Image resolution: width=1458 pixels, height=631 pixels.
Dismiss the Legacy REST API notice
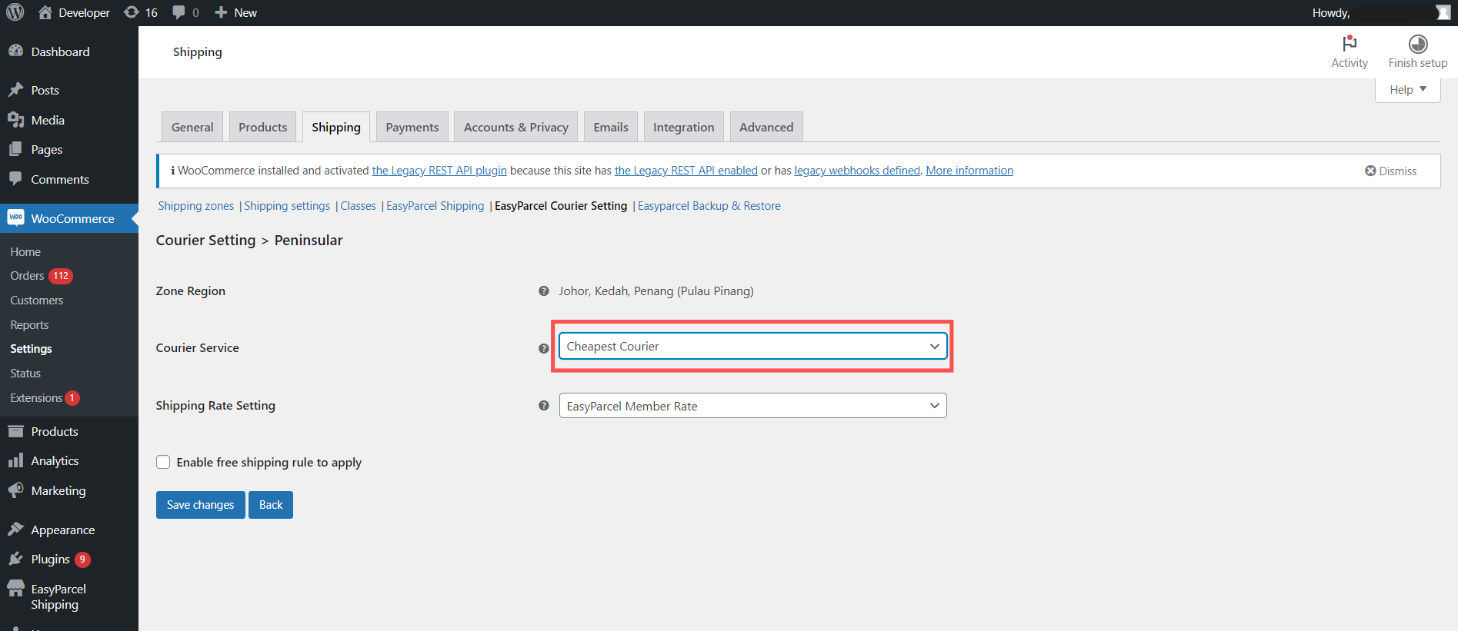pos(1390,171)
